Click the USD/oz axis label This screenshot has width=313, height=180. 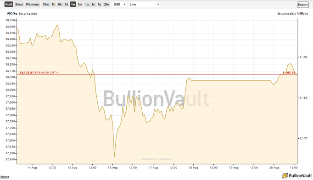coord(302,14)
